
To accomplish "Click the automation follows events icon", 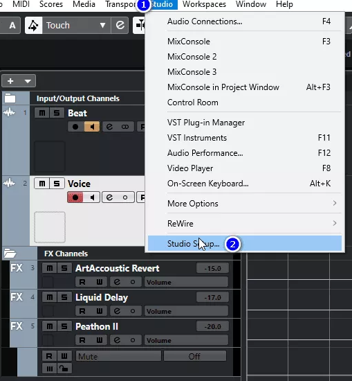I will (x=33, y=25).
